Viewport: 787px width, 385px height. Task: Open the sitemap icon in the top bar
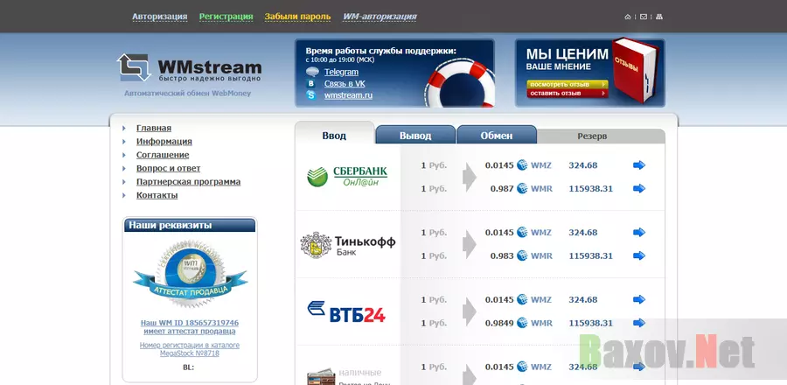point(659,17)
